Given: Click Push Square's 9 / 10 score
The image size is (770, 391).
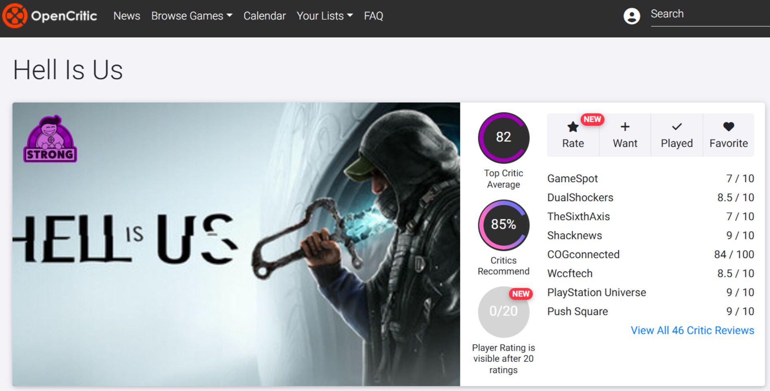Looking at the screenshot, I should pyautogui.click(x=740, y=311).
